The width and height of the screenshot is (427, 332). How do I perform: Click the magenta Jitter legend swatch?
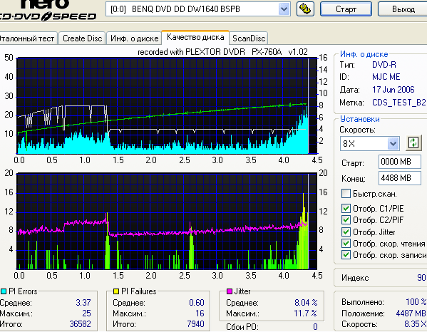pyautogui.click(x=230, y=291)
